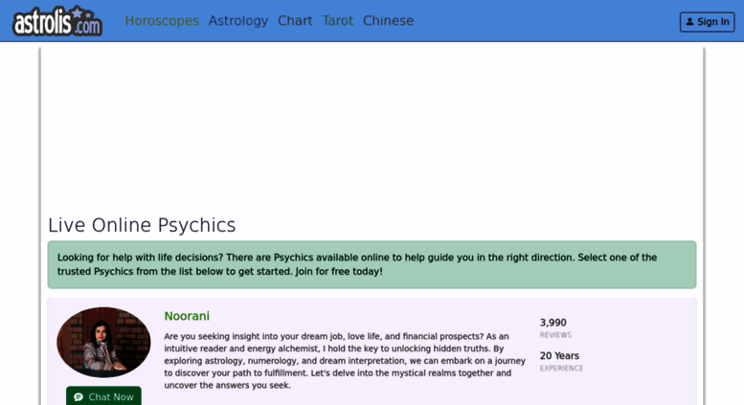This screenshot has width=744, height=405.
Task: Click the Sign In button
Action: click(707, 22)
